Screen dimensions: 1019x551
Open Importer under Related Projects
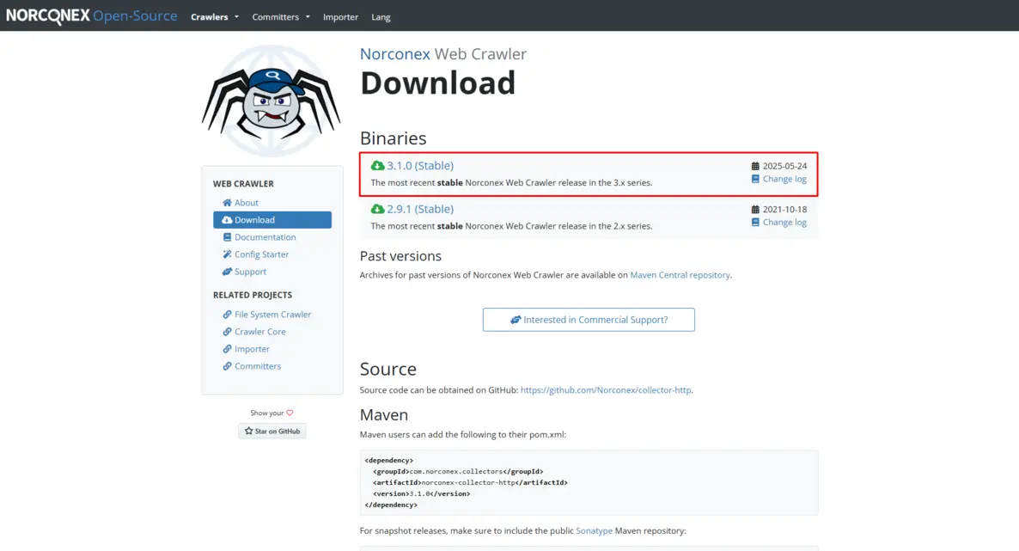coord(252,349)
